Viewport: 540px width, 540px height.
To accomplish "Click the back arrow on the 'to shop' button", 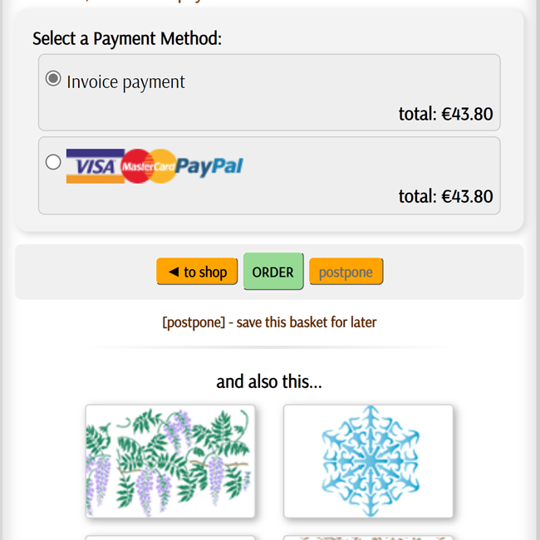I will [x=173, y=272].
